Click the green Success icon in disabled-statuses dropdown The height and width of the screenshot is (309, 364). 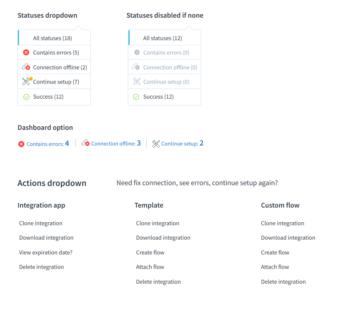[136, 97]
